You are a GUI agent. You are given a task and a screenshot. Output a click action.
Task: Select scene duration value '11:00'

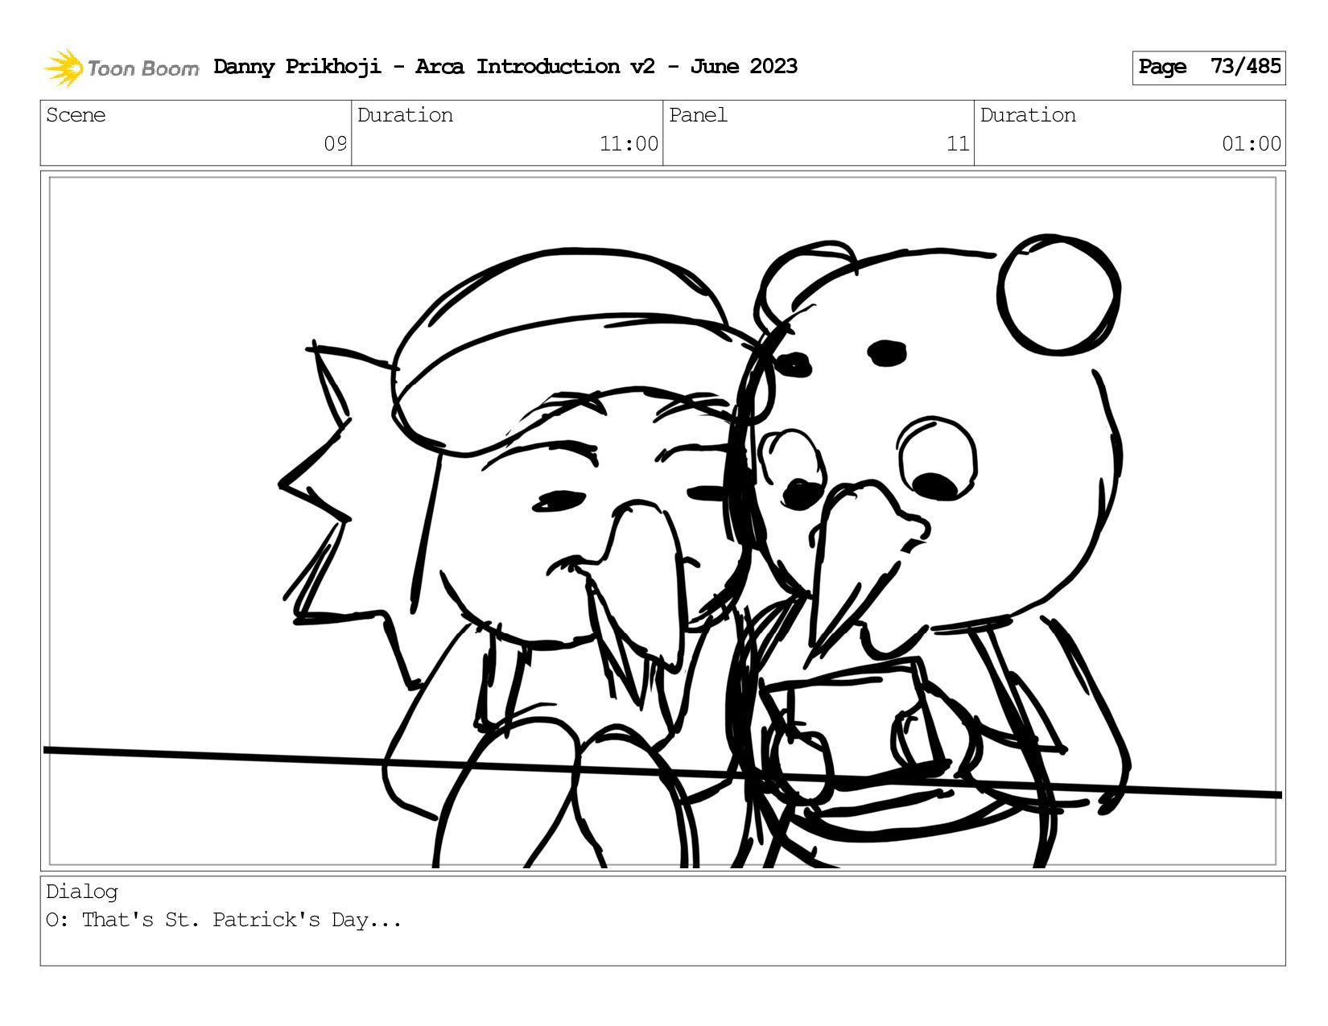629,144
